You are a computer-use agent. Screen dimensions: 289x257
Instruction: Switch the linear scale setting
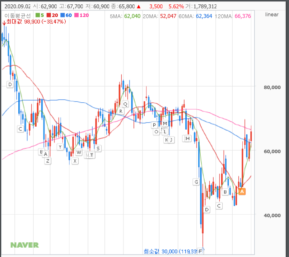pos(272,14)
